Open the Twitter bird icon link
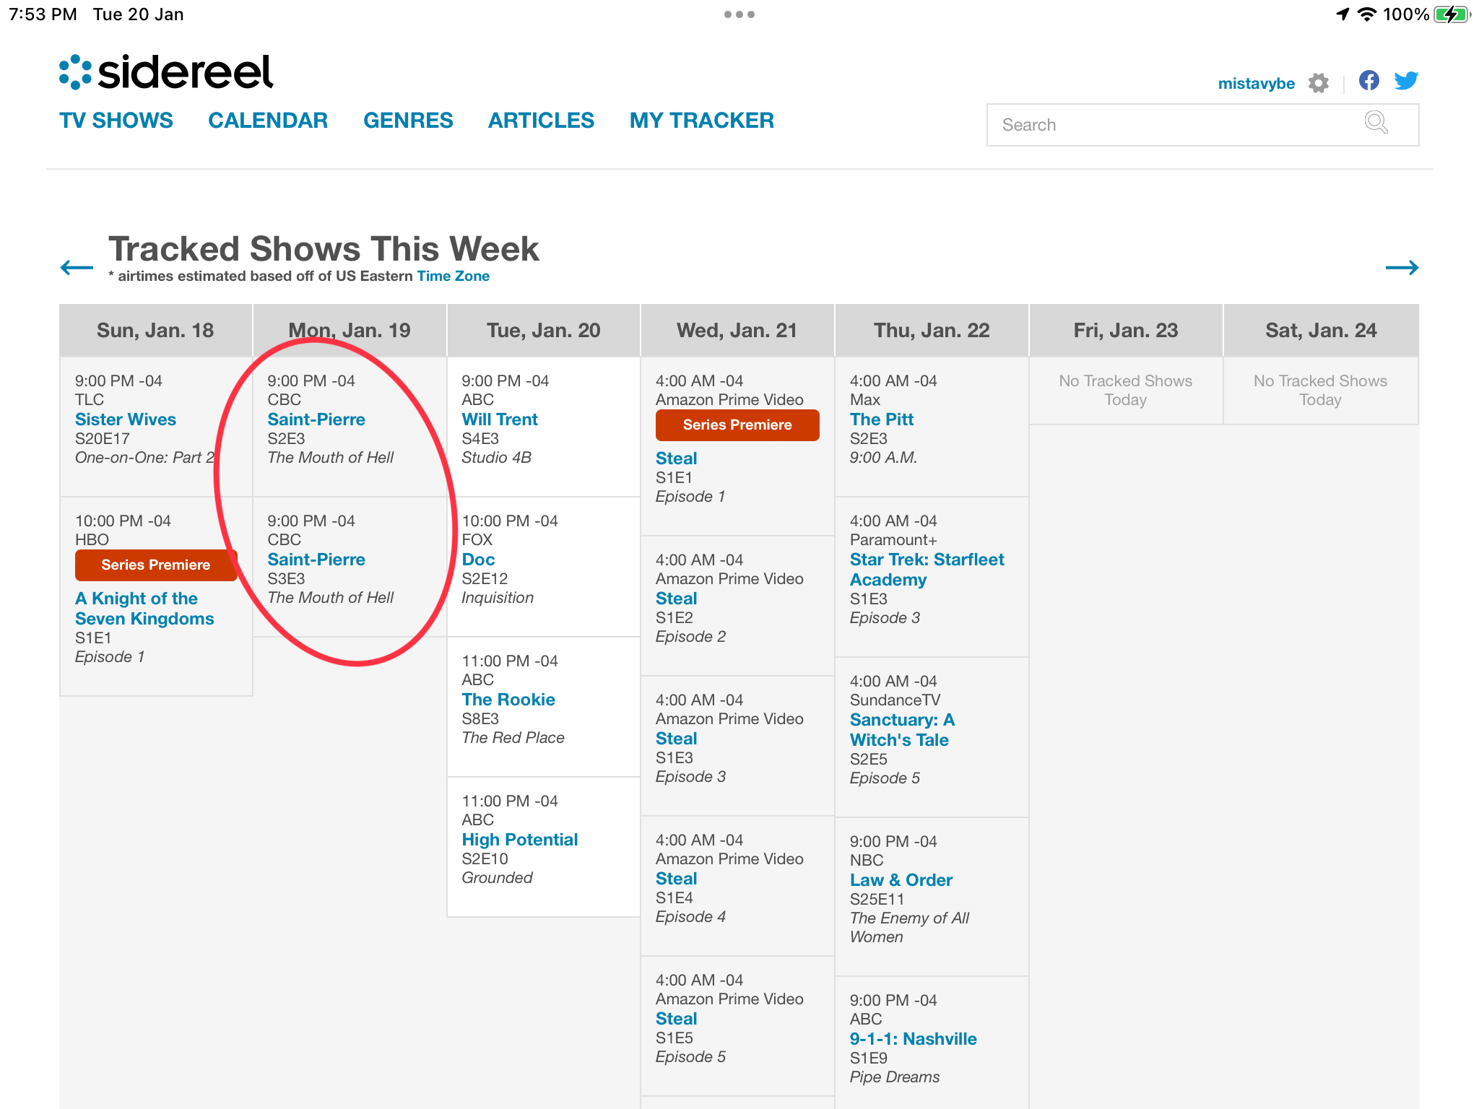Viewport: 1479px width, 1109px height. pos(1406,80)
